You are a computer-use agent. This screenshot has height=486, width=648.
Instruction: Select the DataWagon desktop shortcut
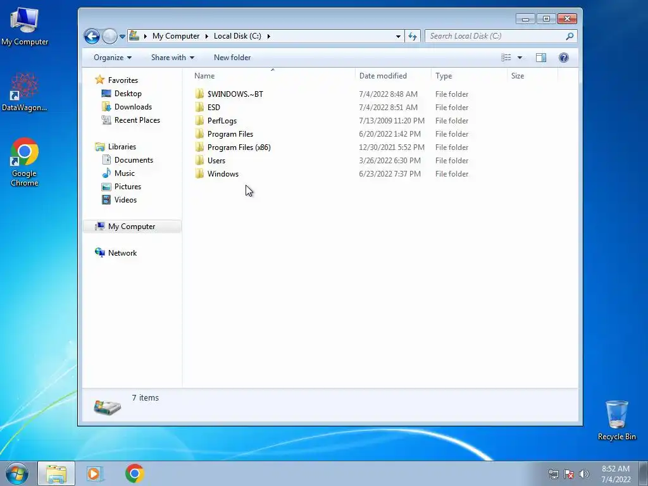click(x=25, y=92)
